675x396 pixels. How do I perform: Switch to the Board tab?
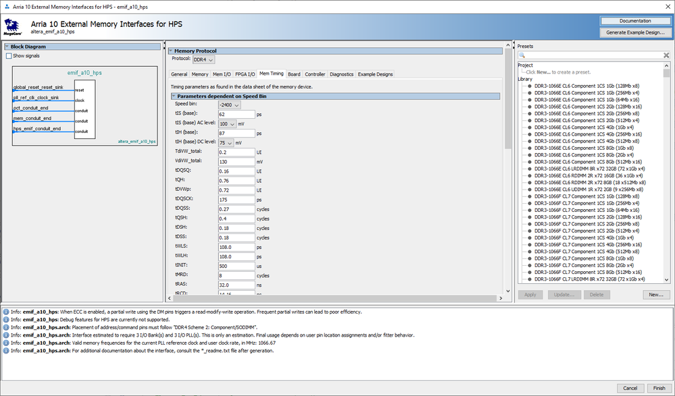[294, 74]
